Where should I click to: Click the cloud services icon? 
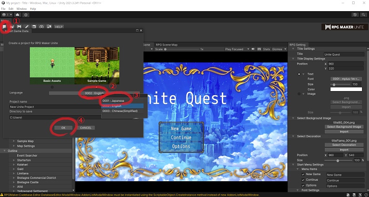[x=18, y=14]
